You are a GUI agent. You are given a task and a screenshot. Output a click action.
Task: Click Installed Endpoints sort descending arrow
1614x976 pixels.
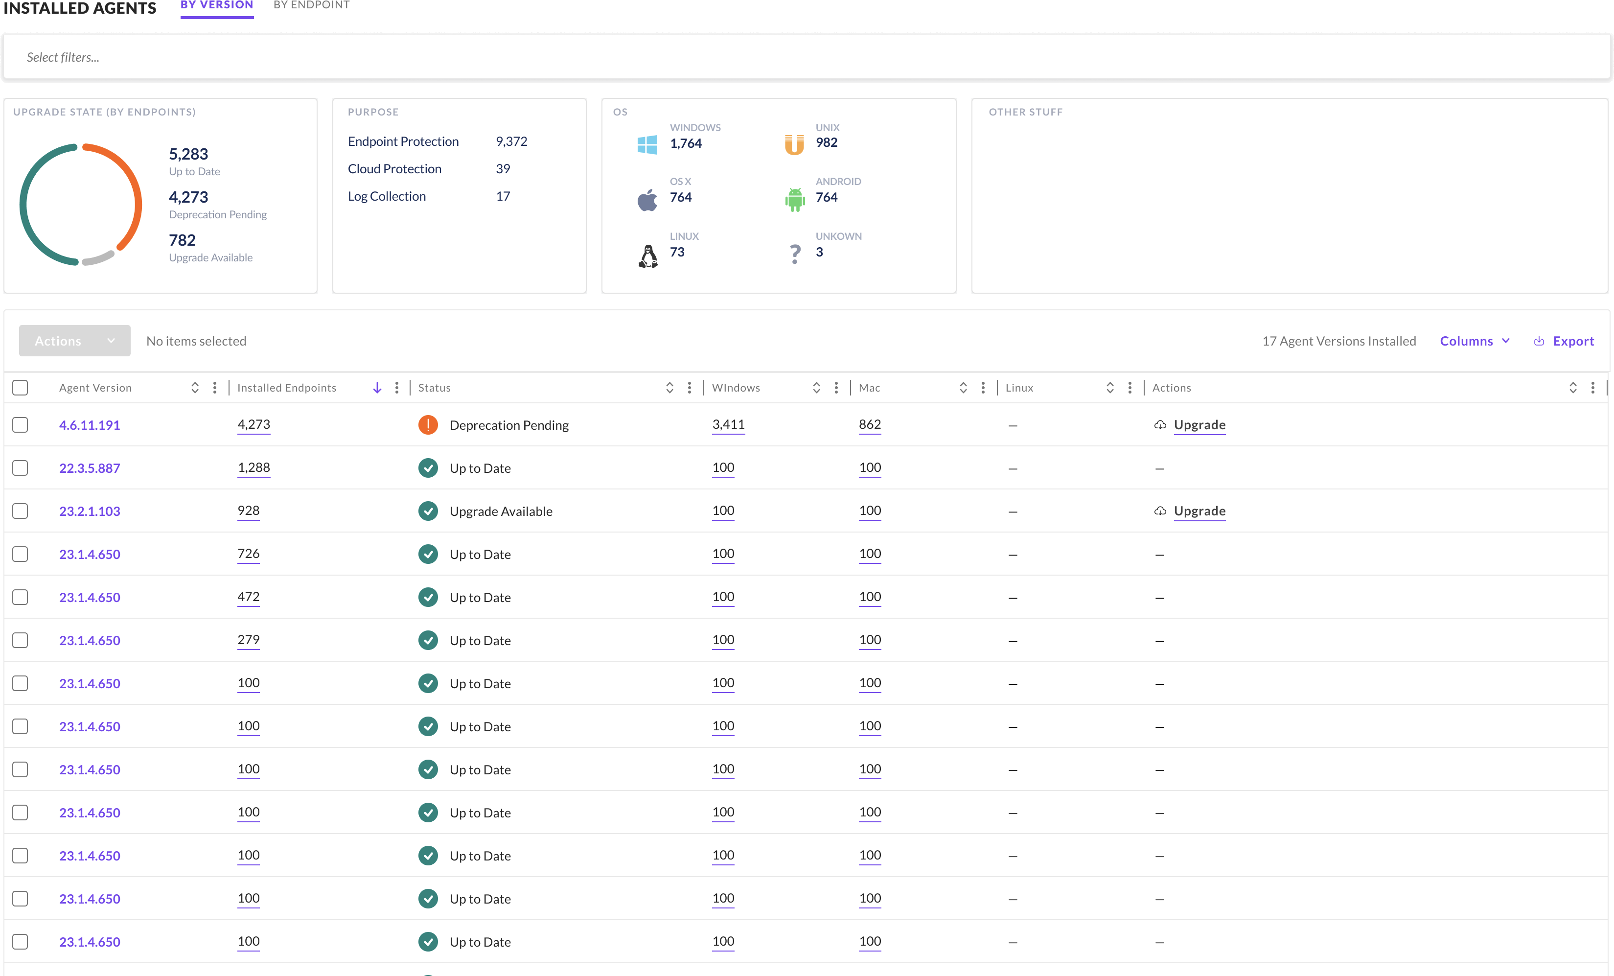pos(377,388)
